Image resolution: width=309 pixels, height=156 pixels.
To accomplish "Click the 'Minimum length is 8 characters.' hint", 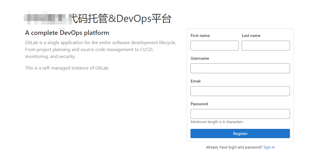I will point(217,122).
